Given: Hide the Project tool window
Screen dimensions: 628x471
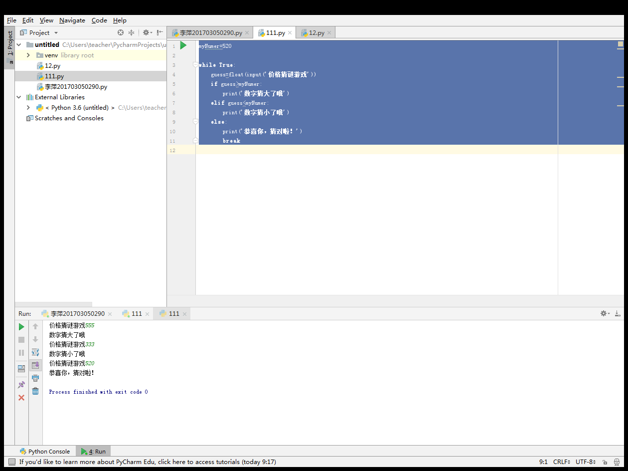Looking at the screenshot, I should pyautogui.click(x=159, y=33).
